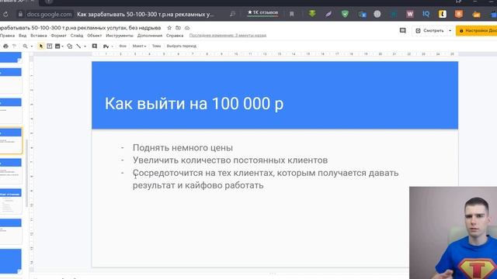Click the address bar search icon
Screen dimensions: 497x279
click(232, 14)
